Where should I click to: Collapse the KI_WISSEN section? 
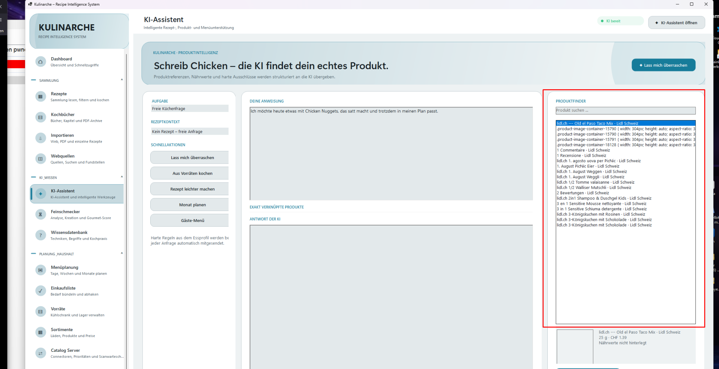pyautogui.click(x=122, y=177)
